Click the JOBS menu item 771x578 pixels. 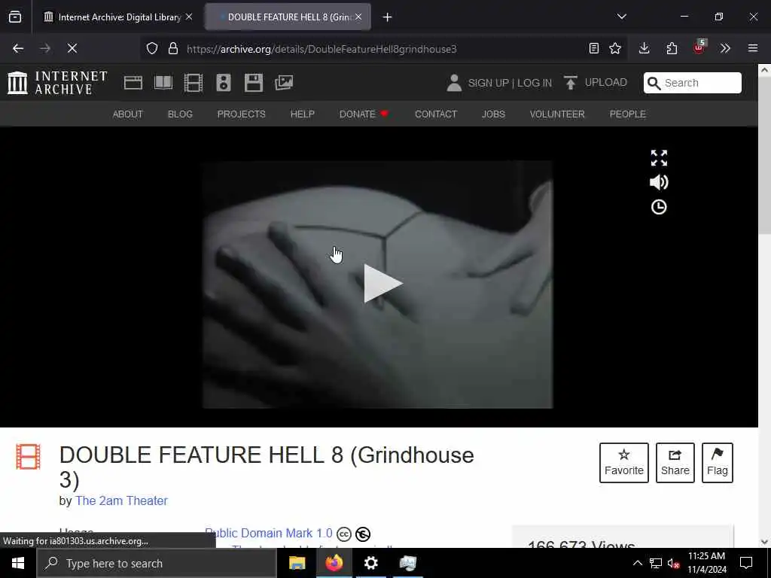[493, 114]
